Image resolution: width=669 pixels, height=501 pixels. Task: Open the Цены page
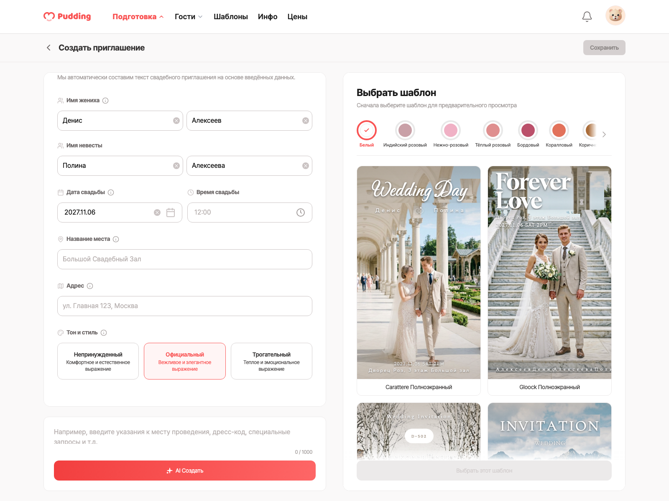(x=297, y=17)
